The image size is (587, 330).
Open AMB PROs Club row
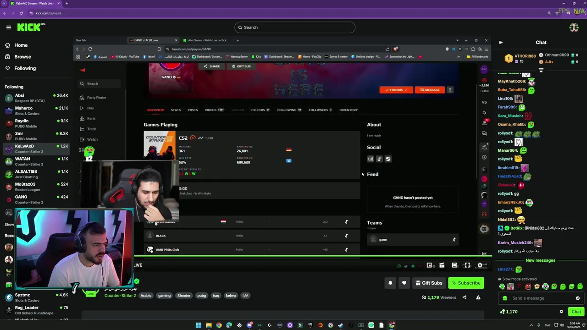(252, 250)
